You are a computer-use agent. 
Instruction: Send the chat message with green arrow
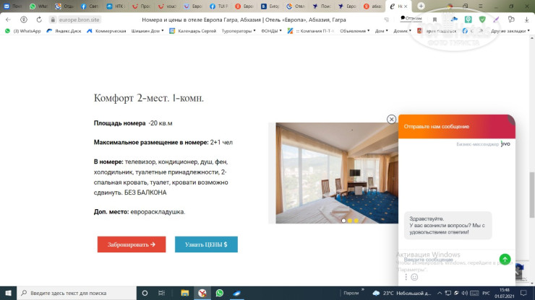pos(505,260)
